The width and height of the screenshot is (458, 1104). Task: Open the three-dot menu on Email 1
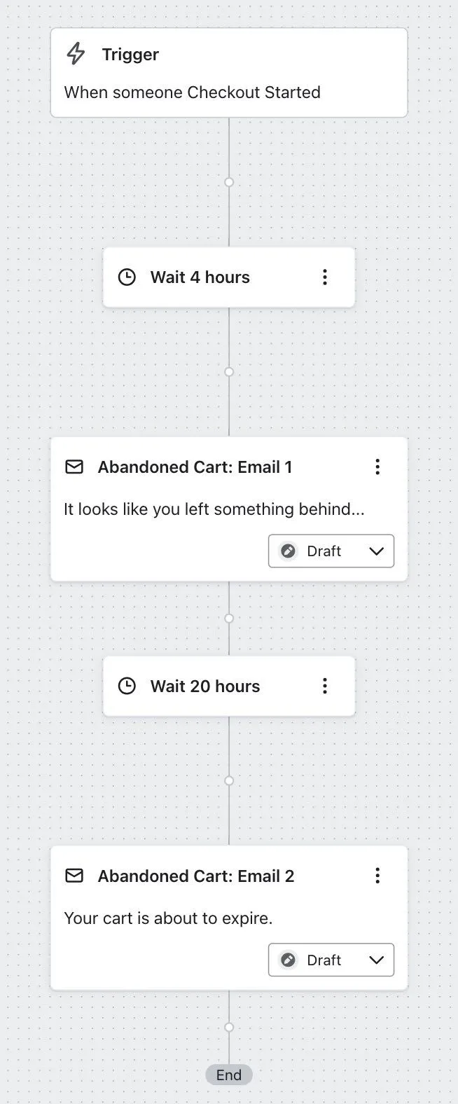point(377,466)
